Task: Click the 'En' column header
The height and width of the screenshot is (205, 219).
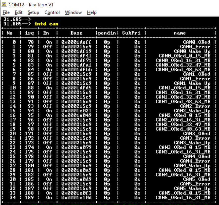Action: (46, 33)
